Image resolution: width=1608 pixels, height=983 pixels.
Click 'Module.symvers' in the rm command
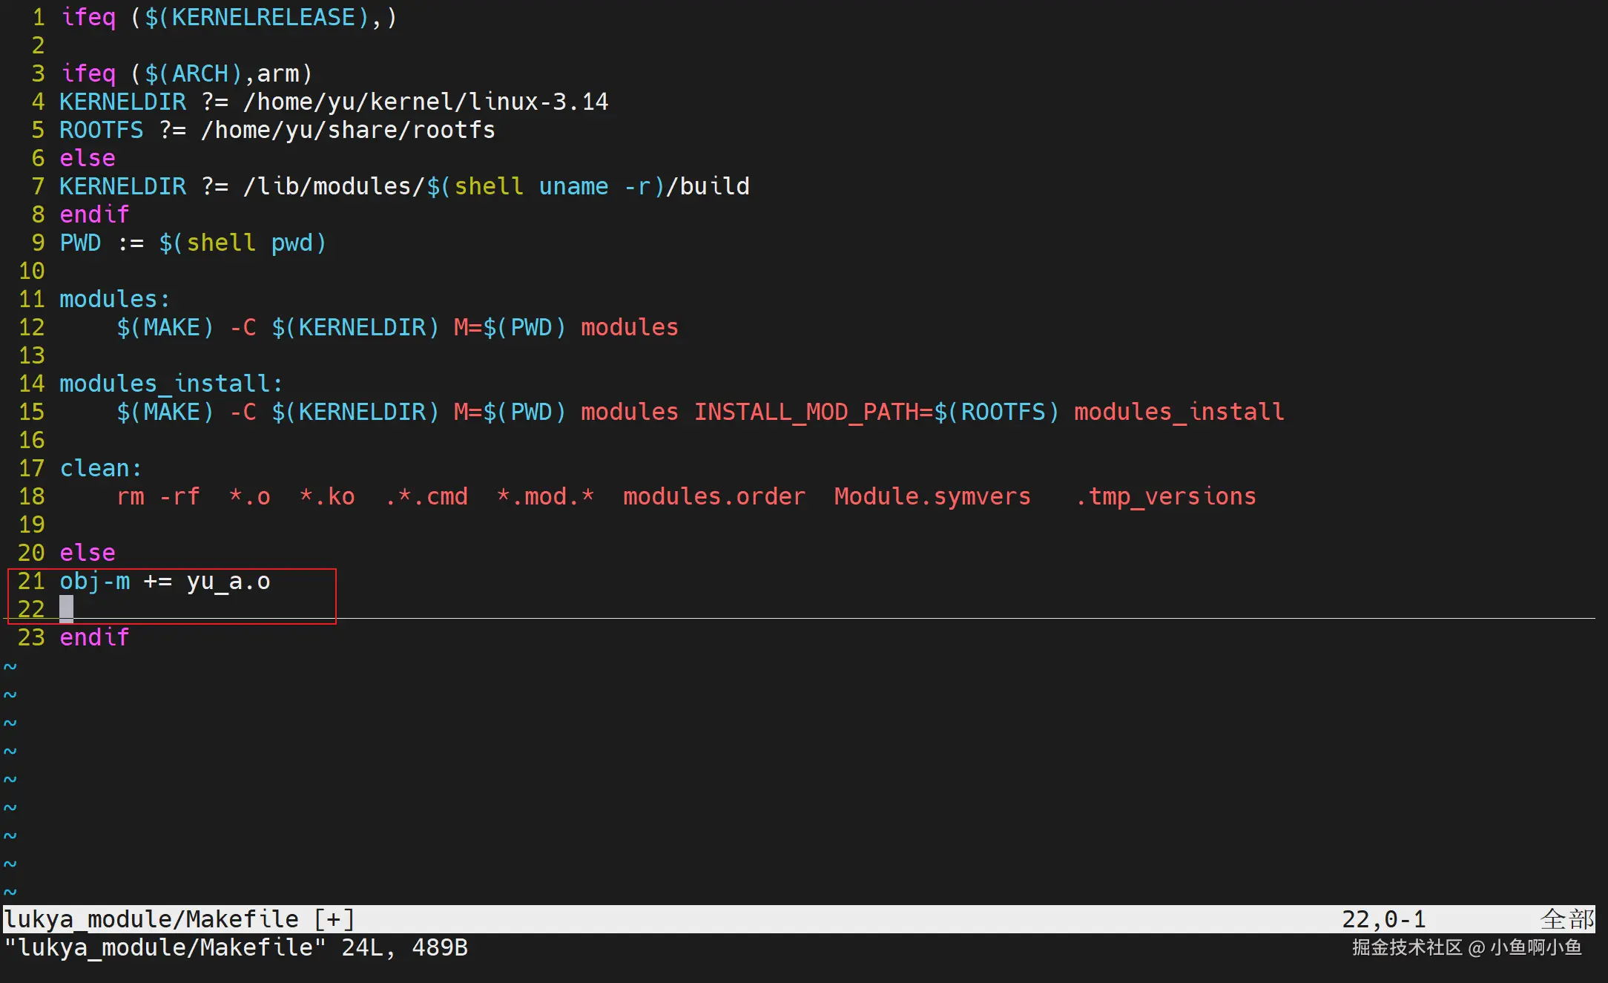pyautogui.click(x=932, y=496)
